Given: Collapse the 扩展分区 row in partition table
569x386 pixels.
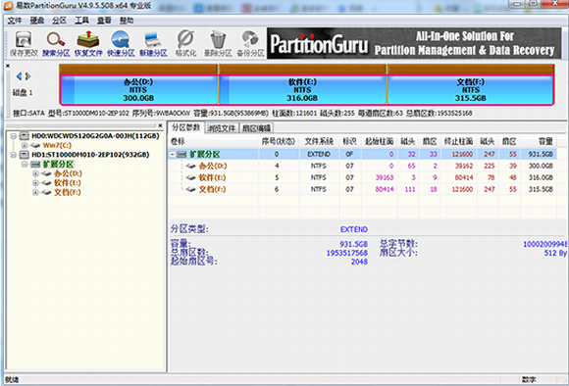Looking at the screenshot, I should tap(173, 155).
